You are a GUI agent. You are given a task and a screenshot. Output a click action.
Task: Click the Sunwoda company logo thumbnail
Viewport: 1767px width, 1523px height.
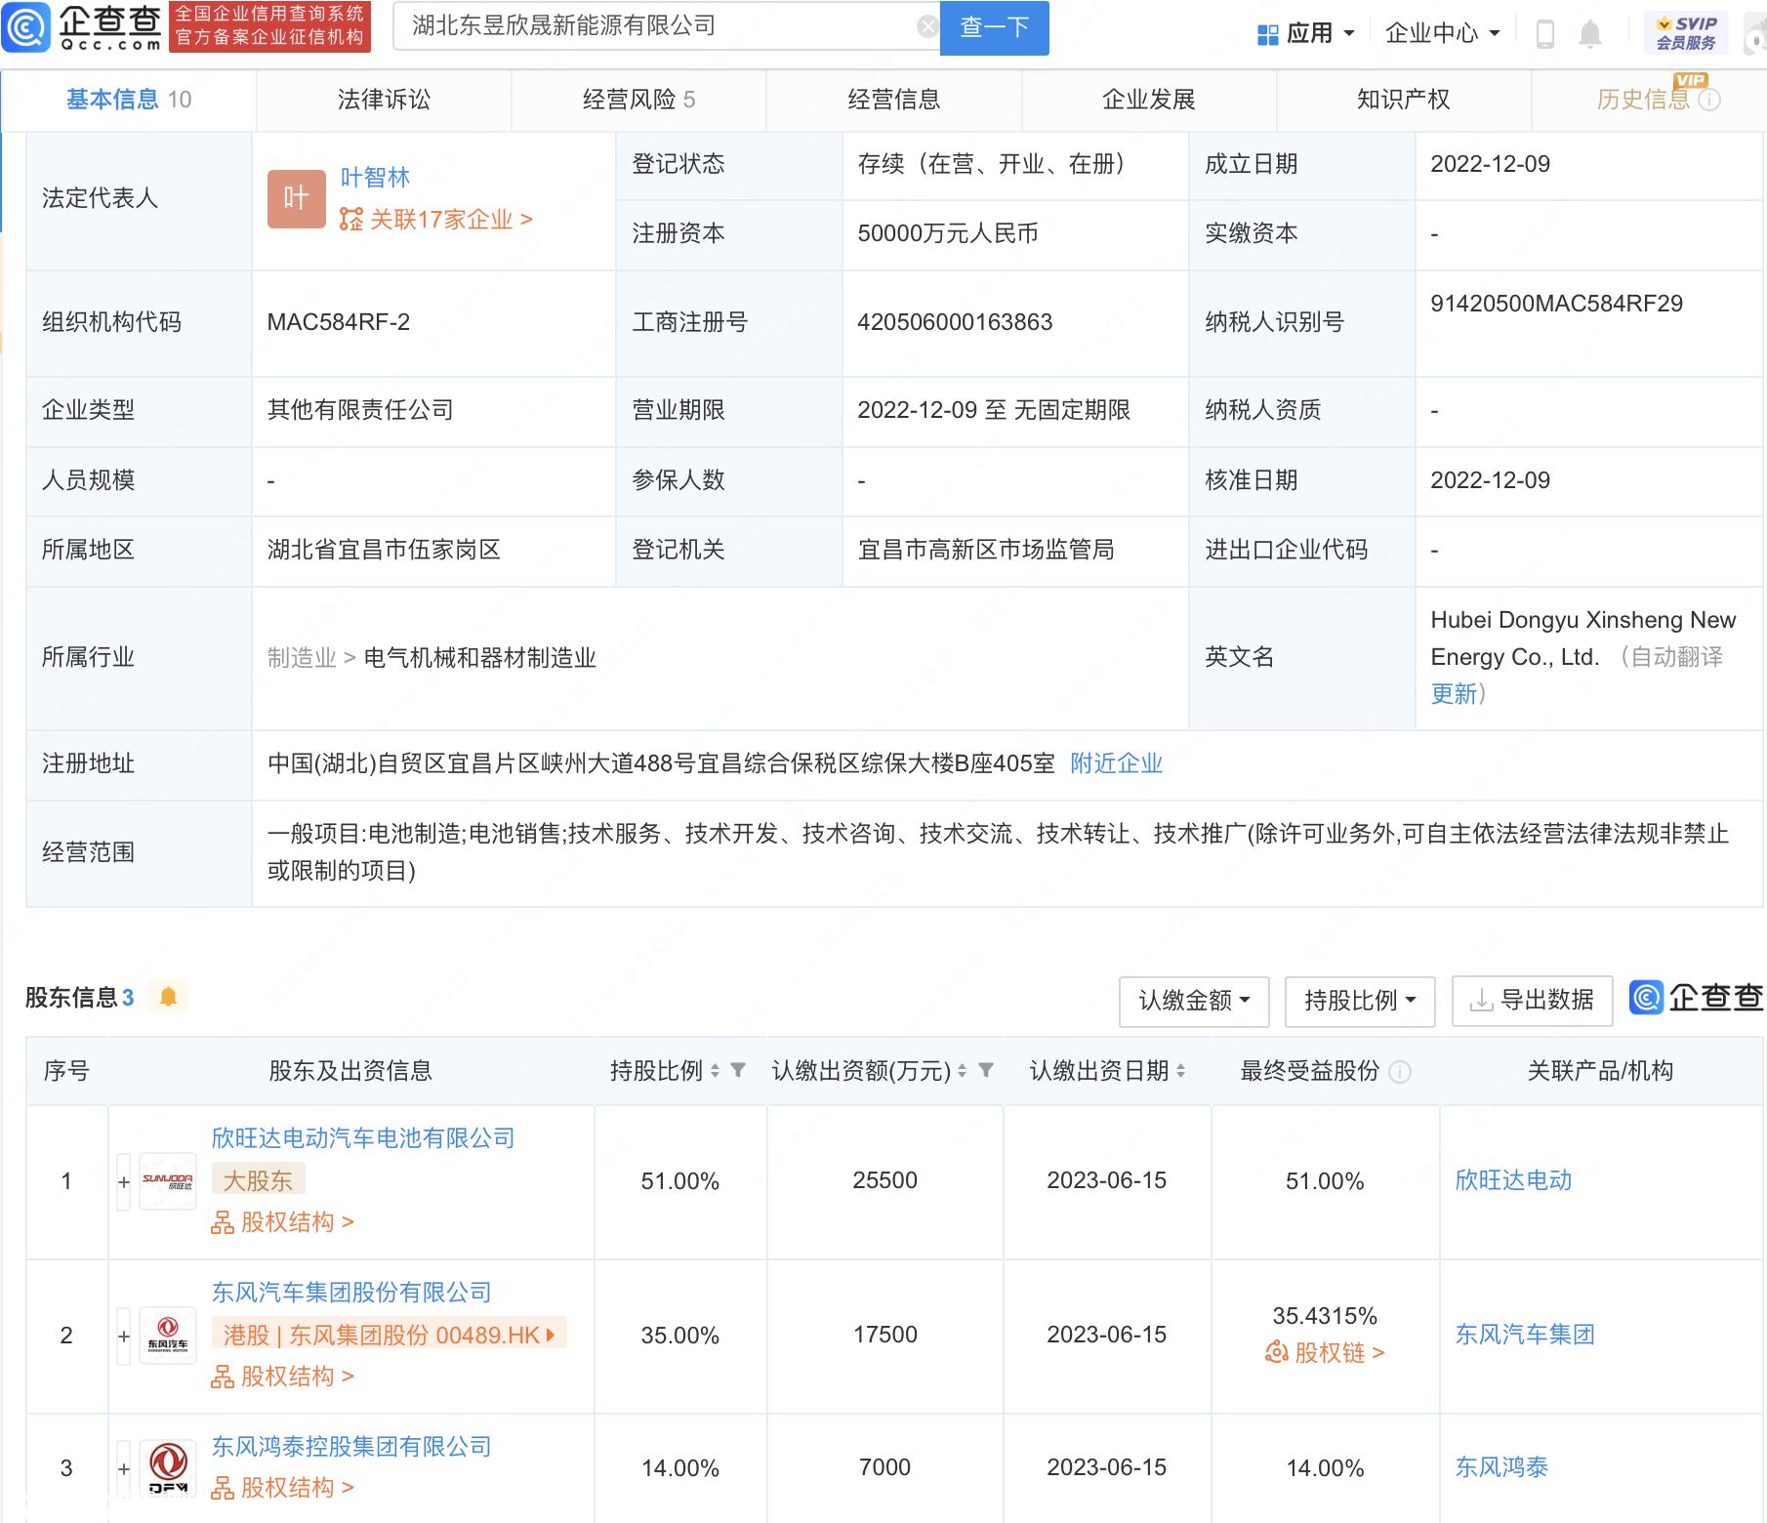168,1181
